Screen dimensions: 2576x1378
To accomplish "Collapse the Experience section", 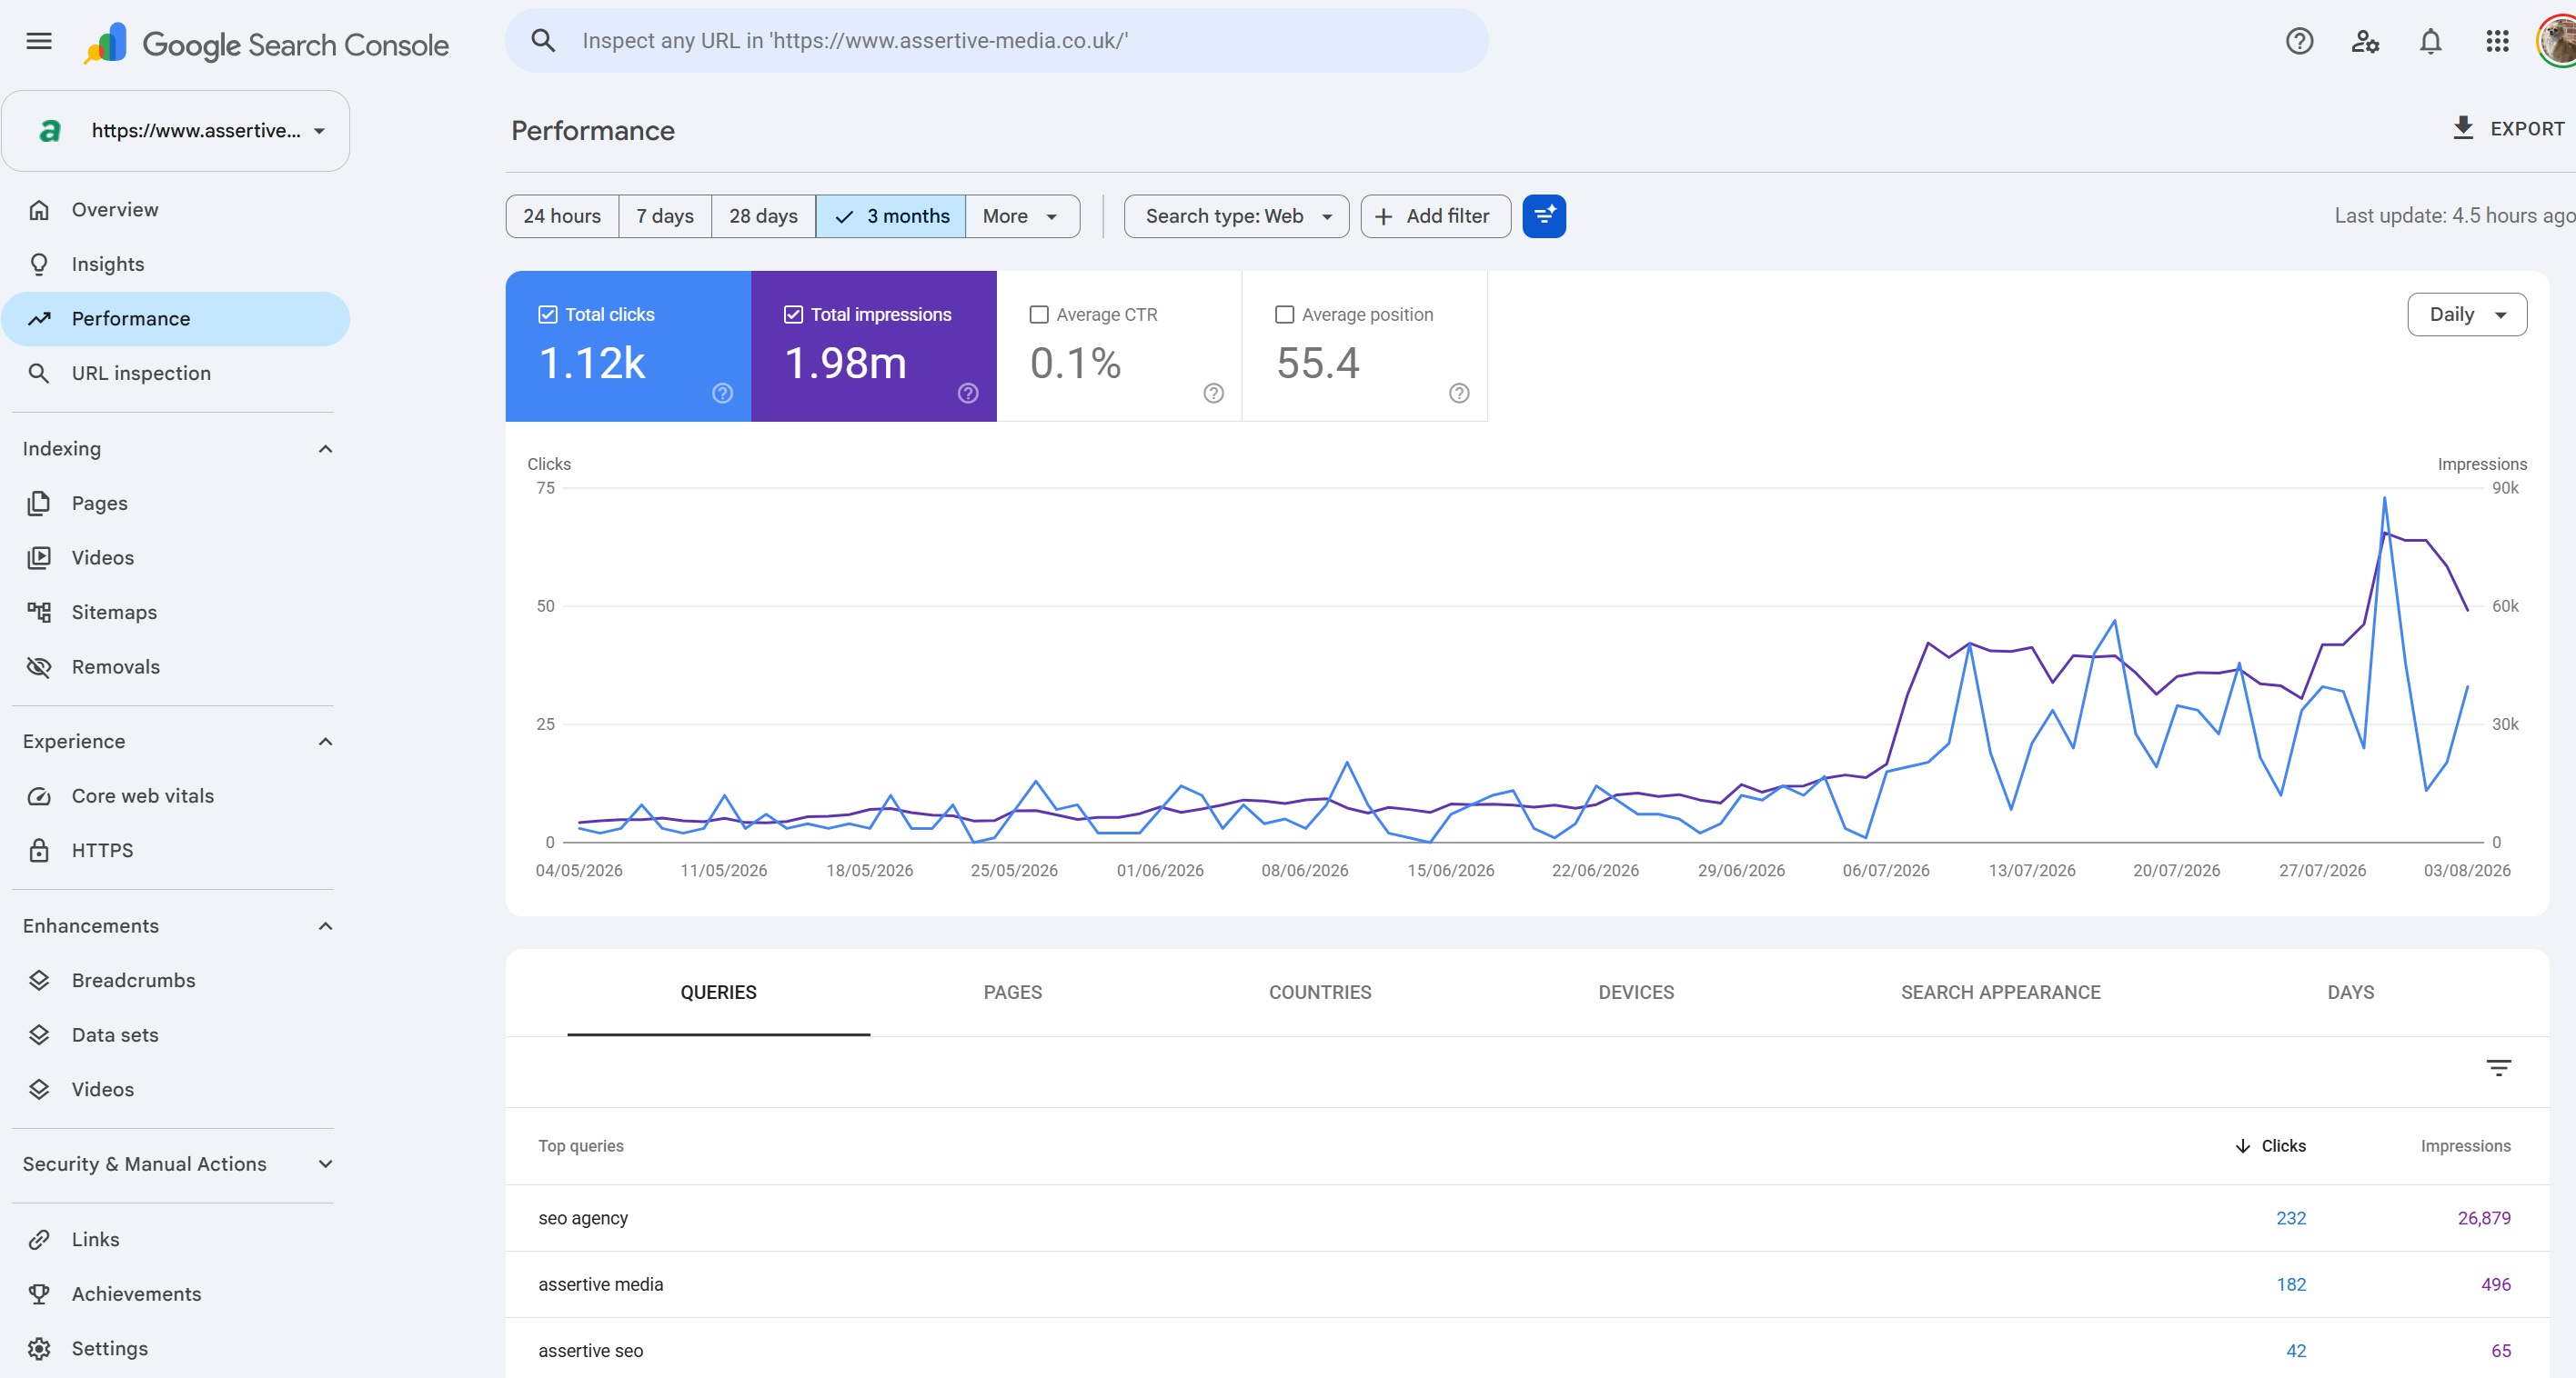I will [325, 742].
